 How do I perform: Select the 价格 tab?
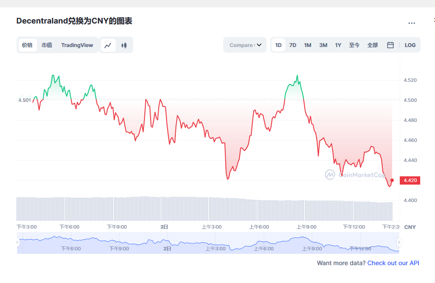[27, 45]
